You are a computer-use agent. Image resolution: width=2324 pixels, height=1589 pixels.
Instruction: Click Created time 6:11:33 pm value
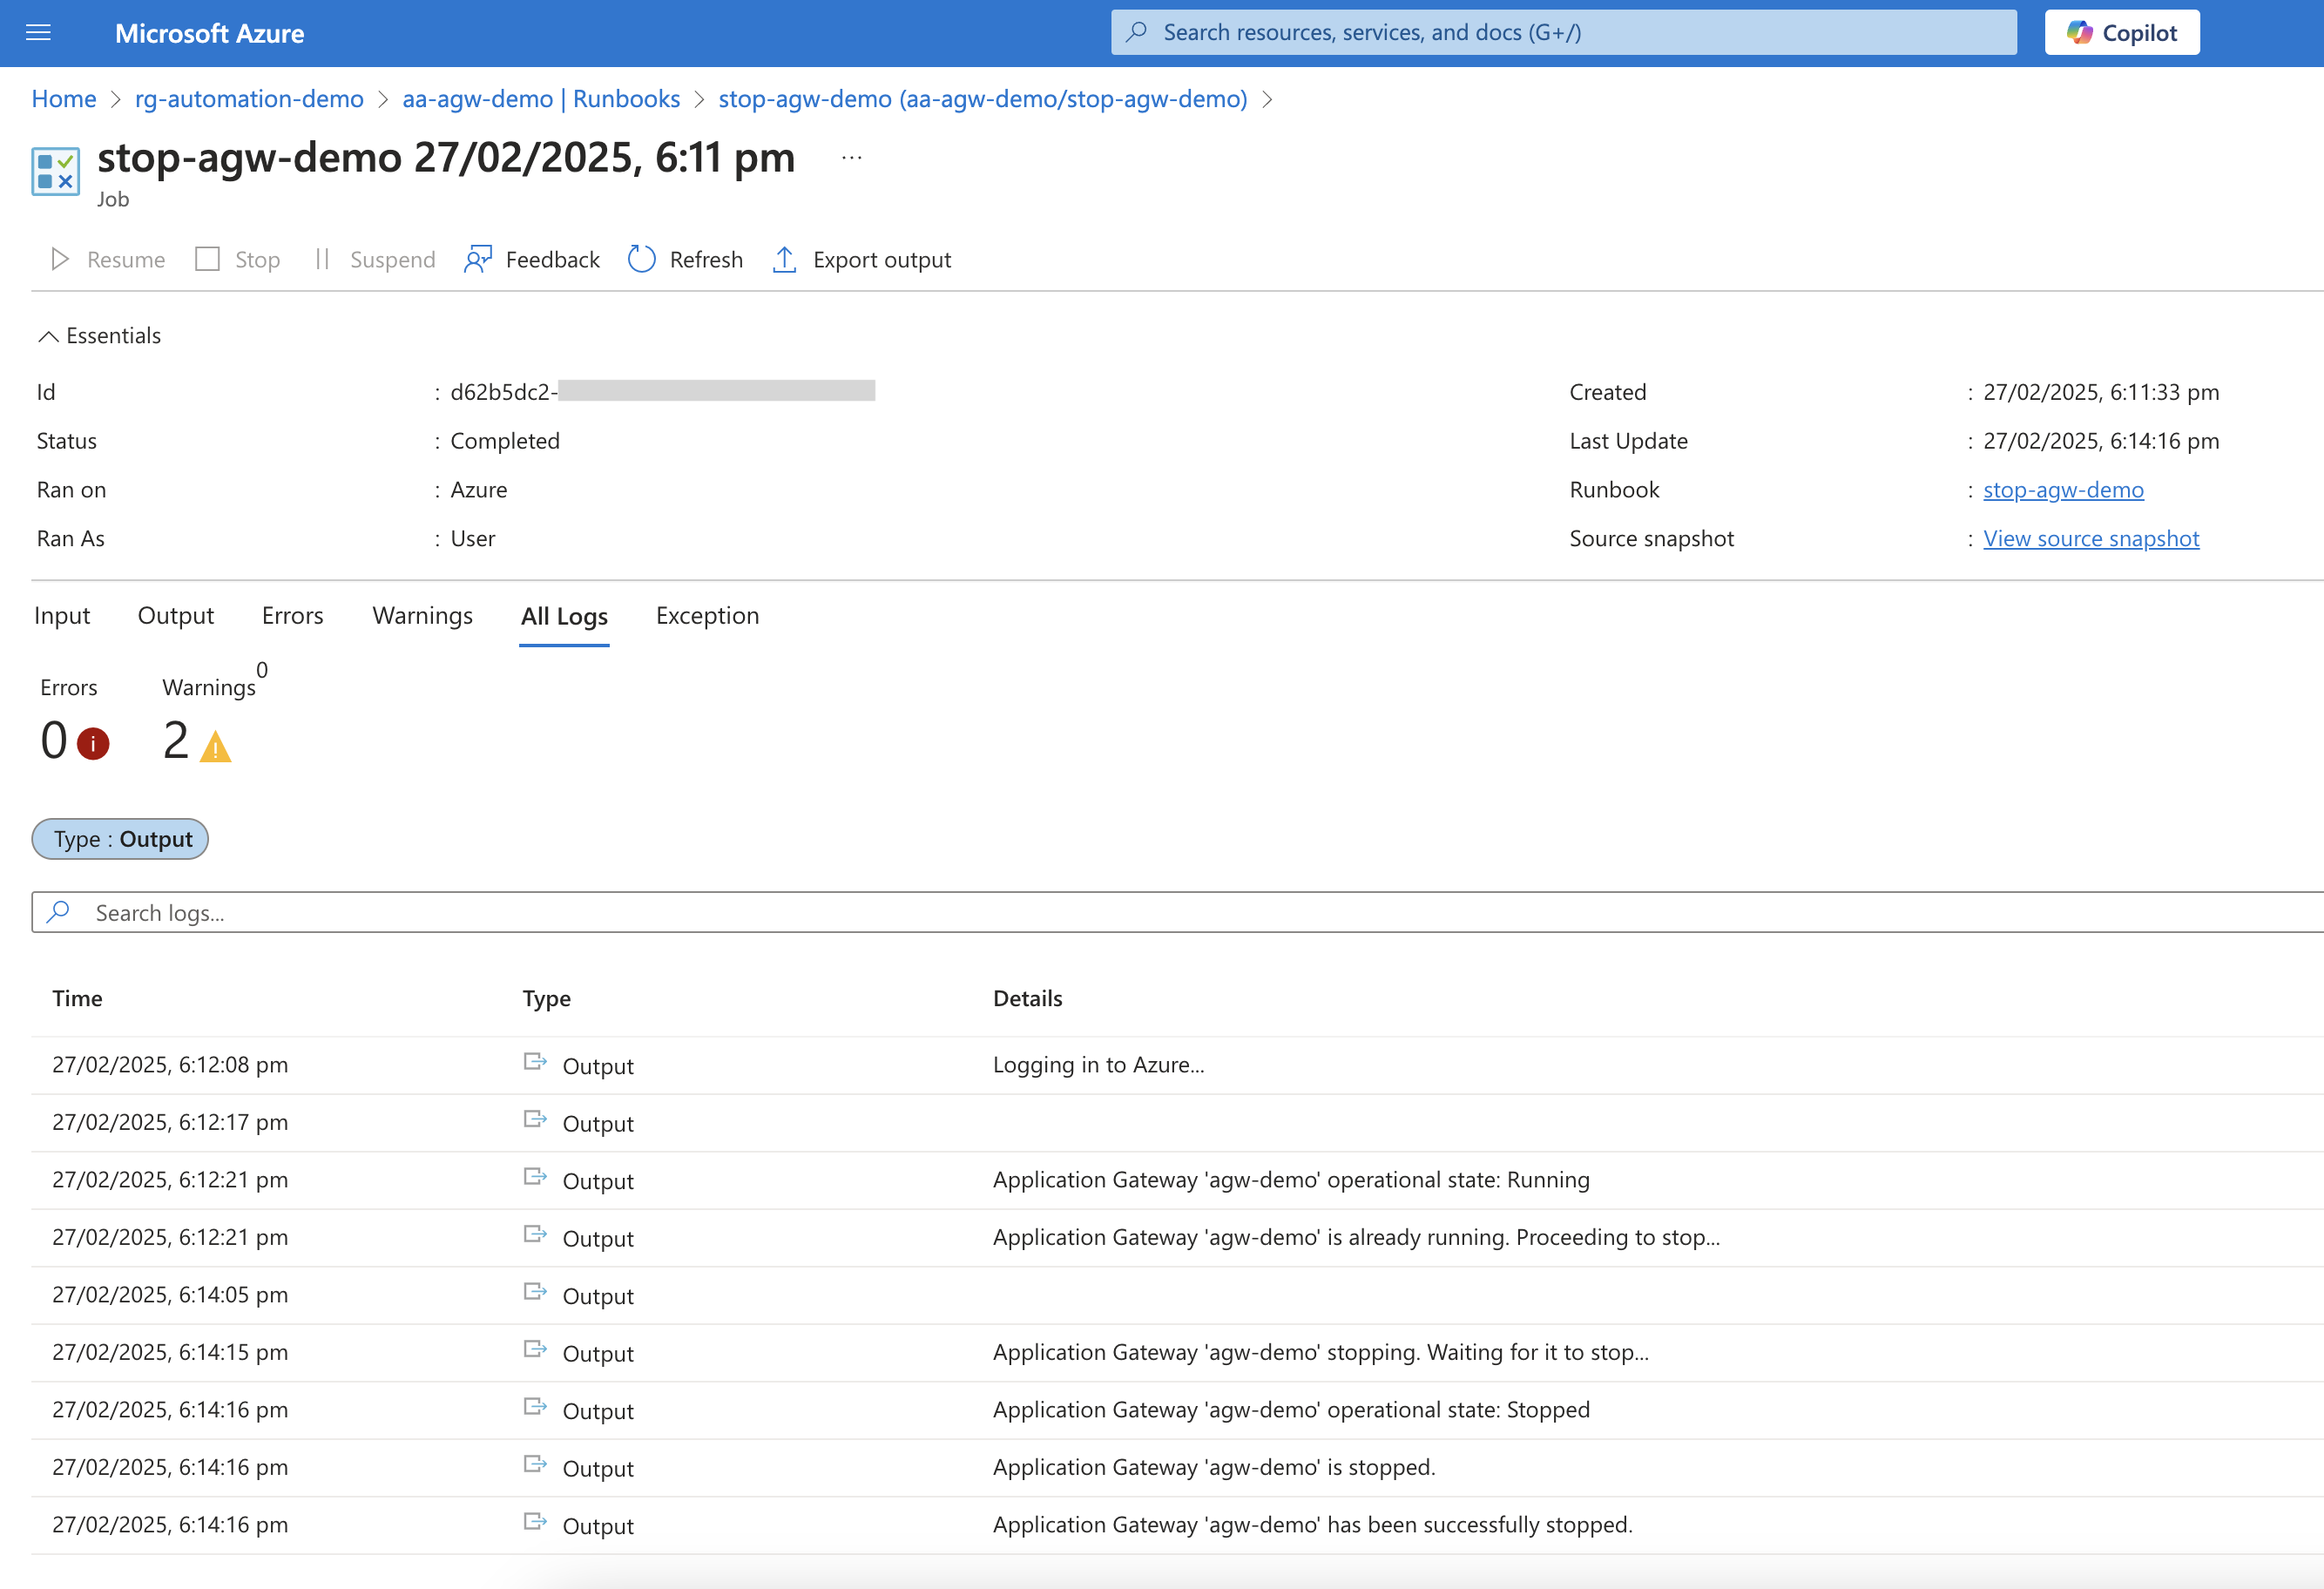[2101, 392]
